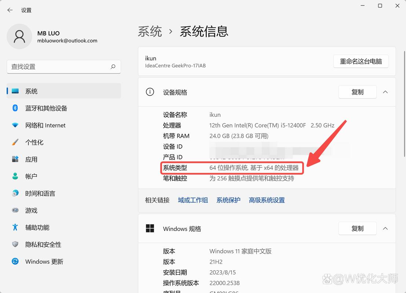Viewport: 406px width, 293px height.
Task: Collapse the 设备规格 section chevron
Action: pos(385,92)
